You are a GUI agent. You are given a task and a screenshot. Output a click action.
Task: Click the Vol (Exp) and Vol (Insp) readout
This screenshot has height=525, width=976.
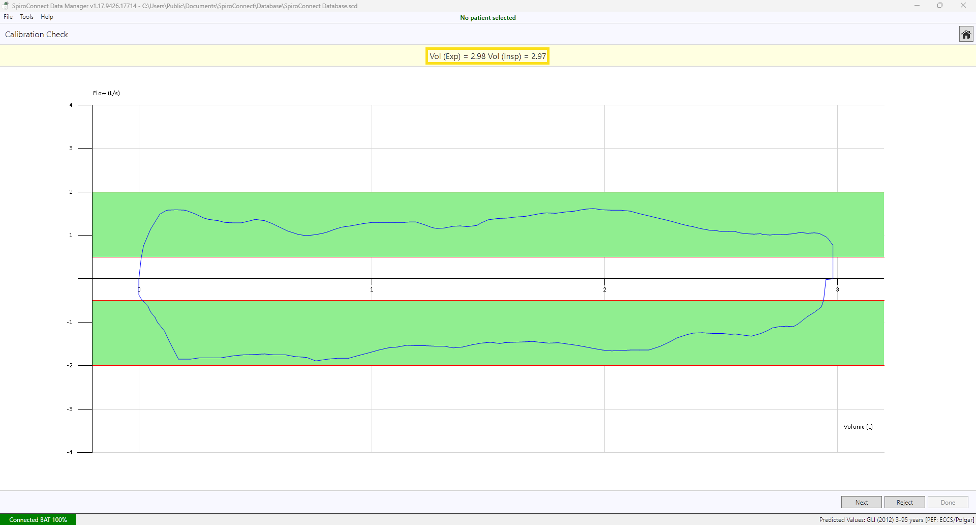tap(487, 56)
